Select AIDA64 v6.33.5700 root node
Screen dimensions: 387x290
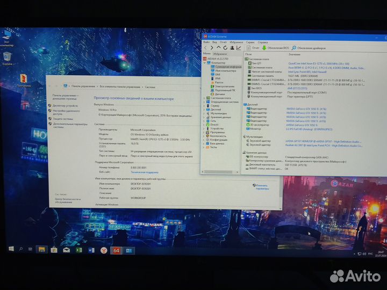coord(216,59)
